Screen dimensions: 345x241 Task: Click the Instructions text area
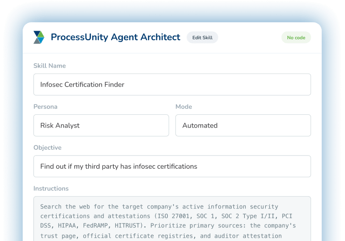pyautogui.click(x=172, y=219)
